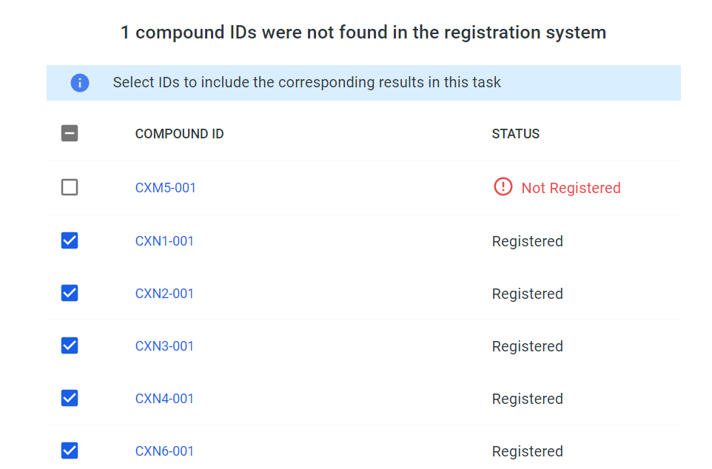Select the CXN6-001 link

coord(164,451)
